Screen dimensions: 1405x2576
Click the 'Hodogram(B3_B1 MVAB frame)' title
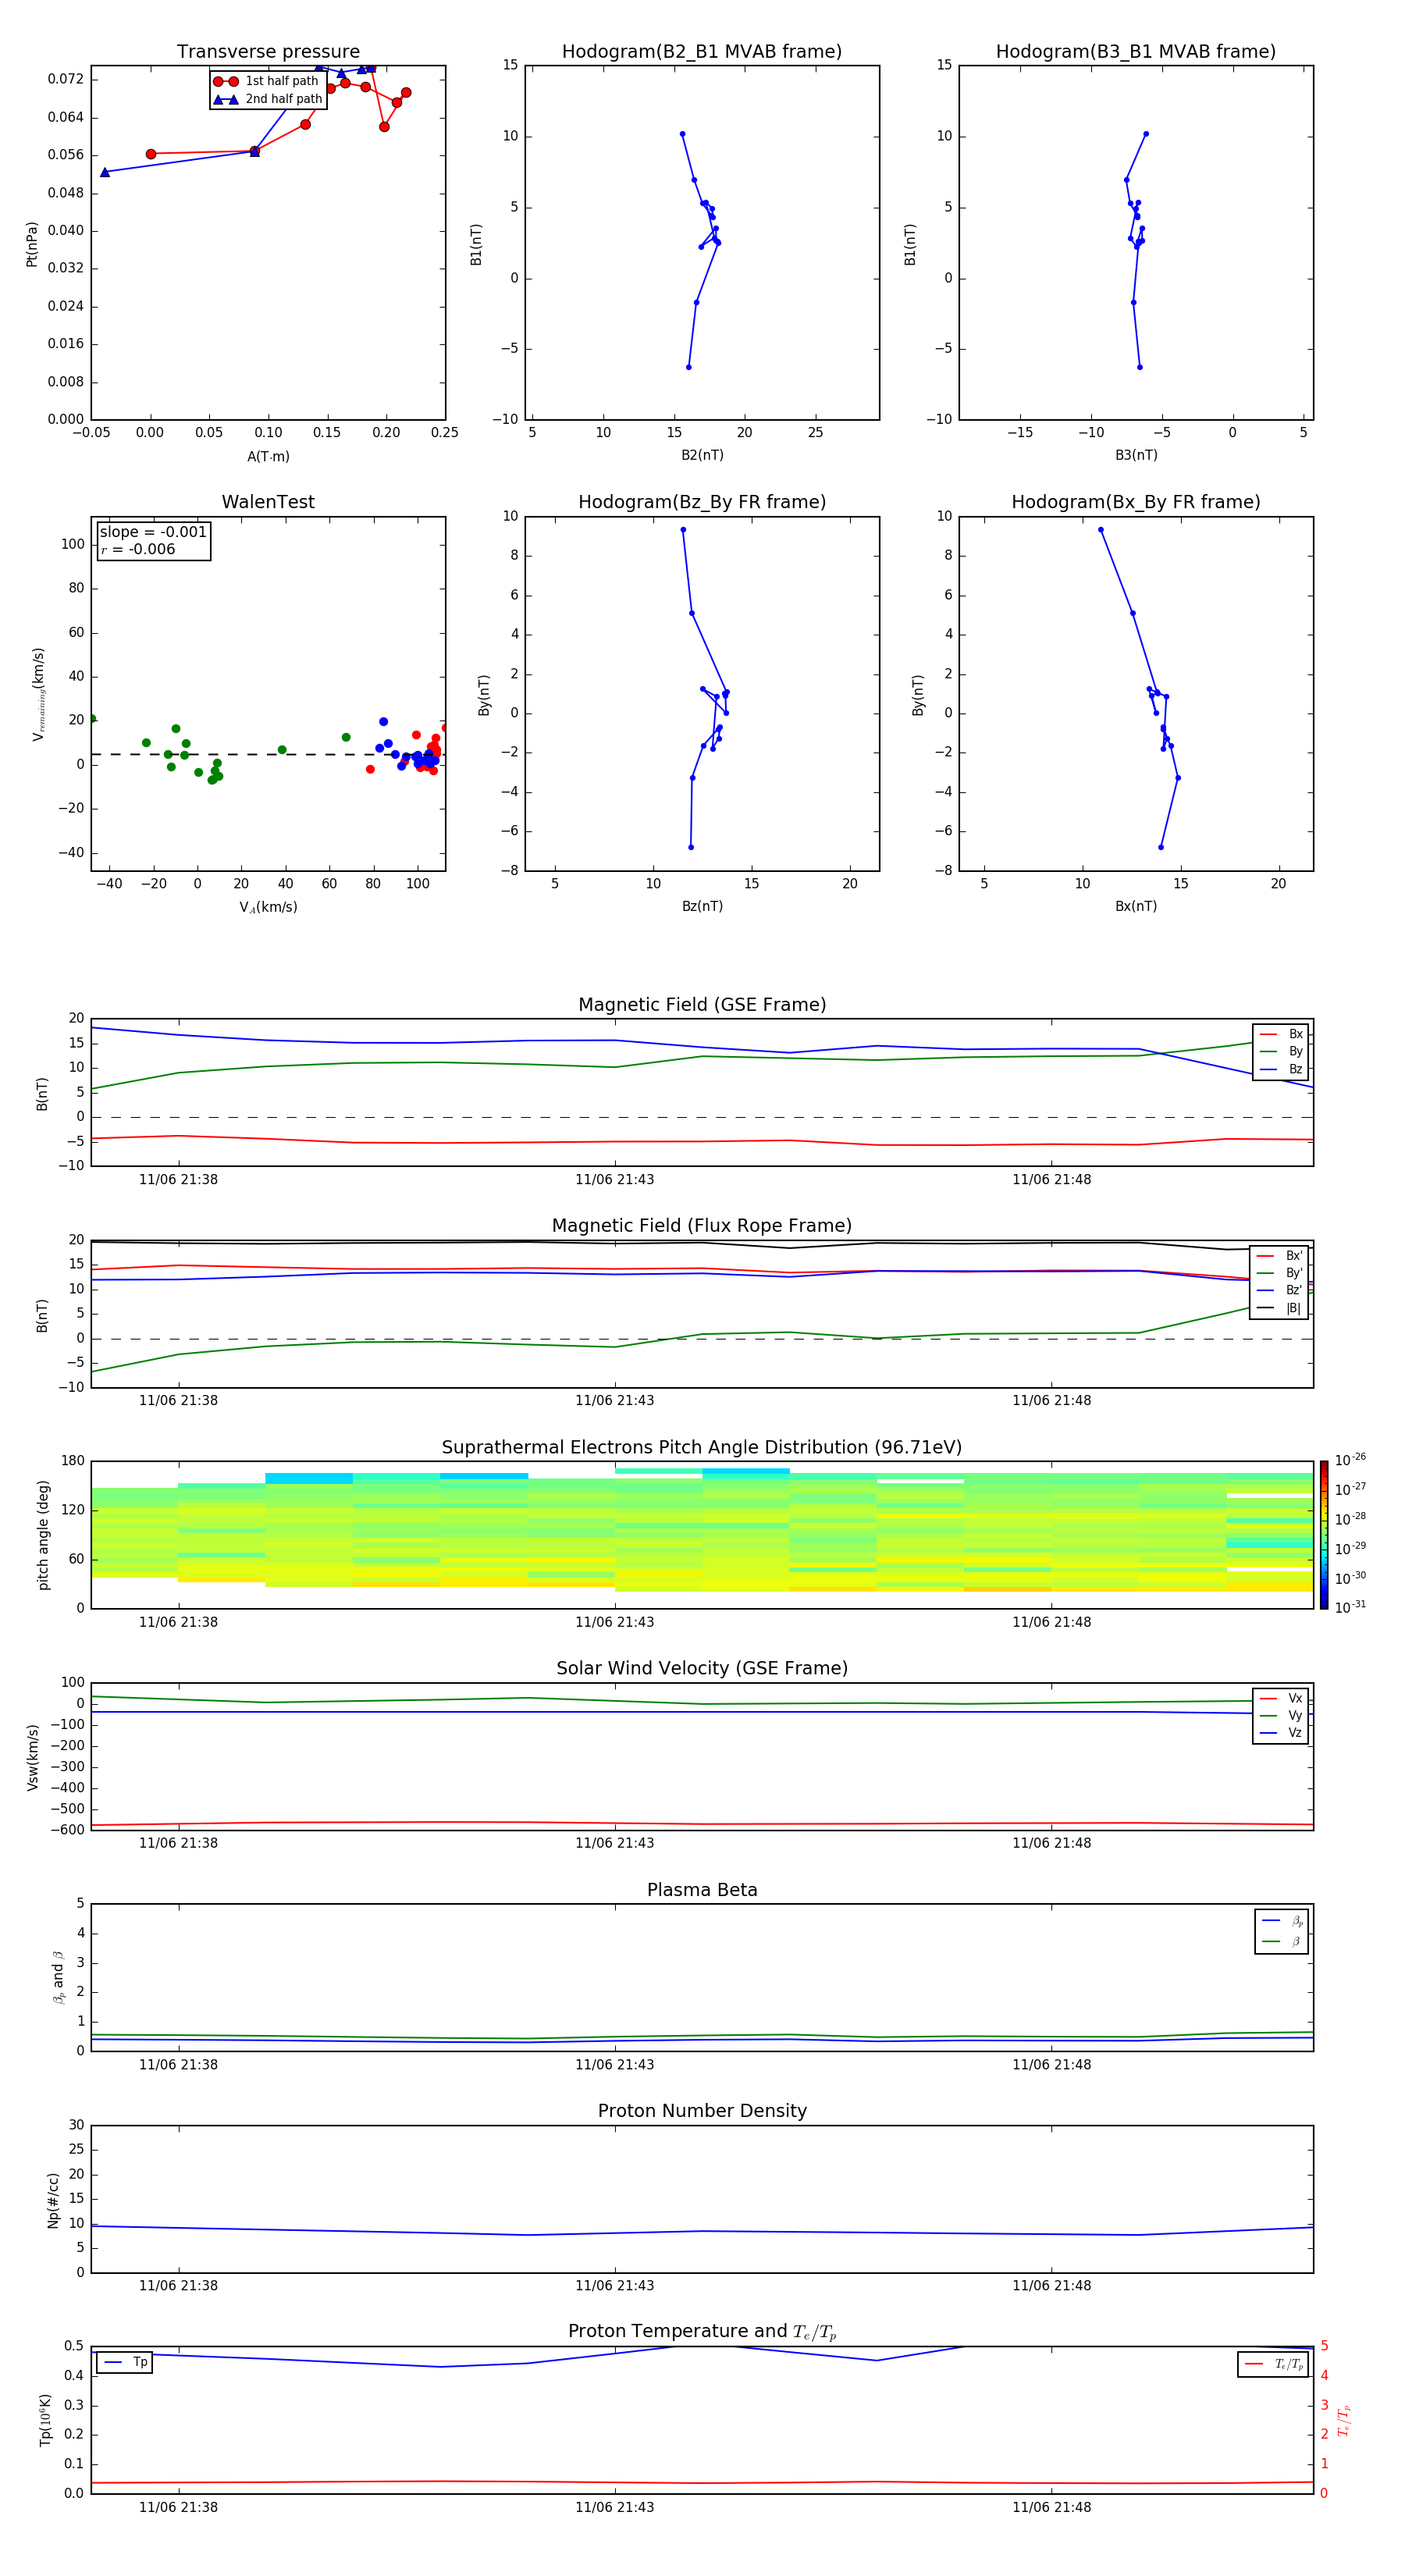click(x=1136, y=52)
